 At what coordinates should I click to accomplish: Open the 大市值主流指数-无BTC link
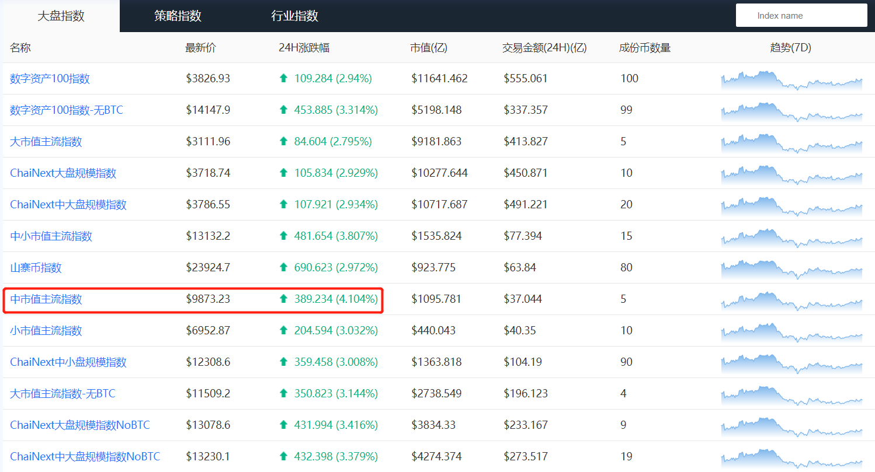click(x=62, y=393)
